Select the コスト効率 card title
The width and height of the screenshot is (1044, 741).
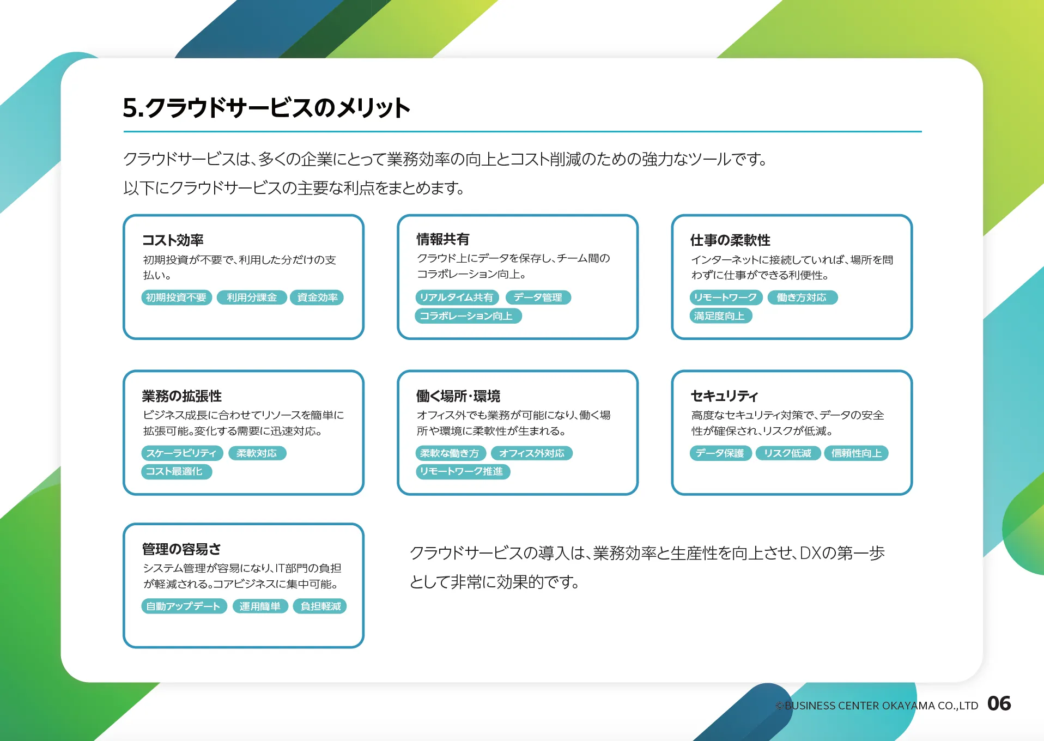click(173, 240)
